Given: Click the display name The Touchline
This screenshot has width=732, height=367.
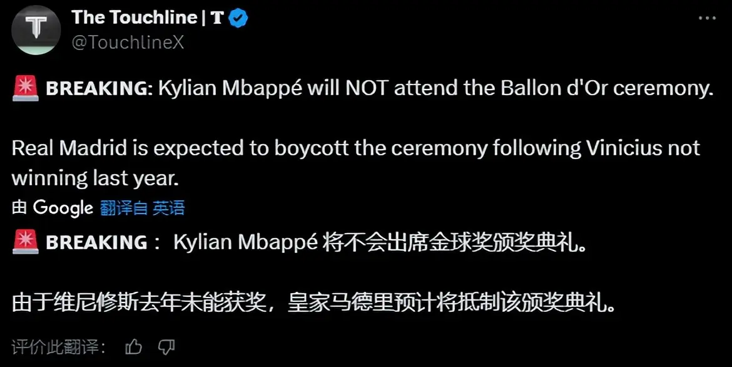Looking at the screenshot, I should pyautogui.click(x=134, y=18).
